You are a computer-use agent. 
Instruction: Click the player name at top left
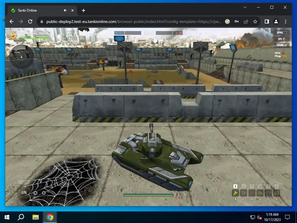point(34,33)
